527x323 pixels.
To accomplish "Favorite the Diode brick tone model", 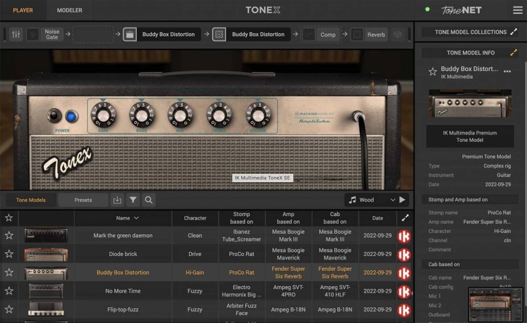I will click(x=9, y=254).
